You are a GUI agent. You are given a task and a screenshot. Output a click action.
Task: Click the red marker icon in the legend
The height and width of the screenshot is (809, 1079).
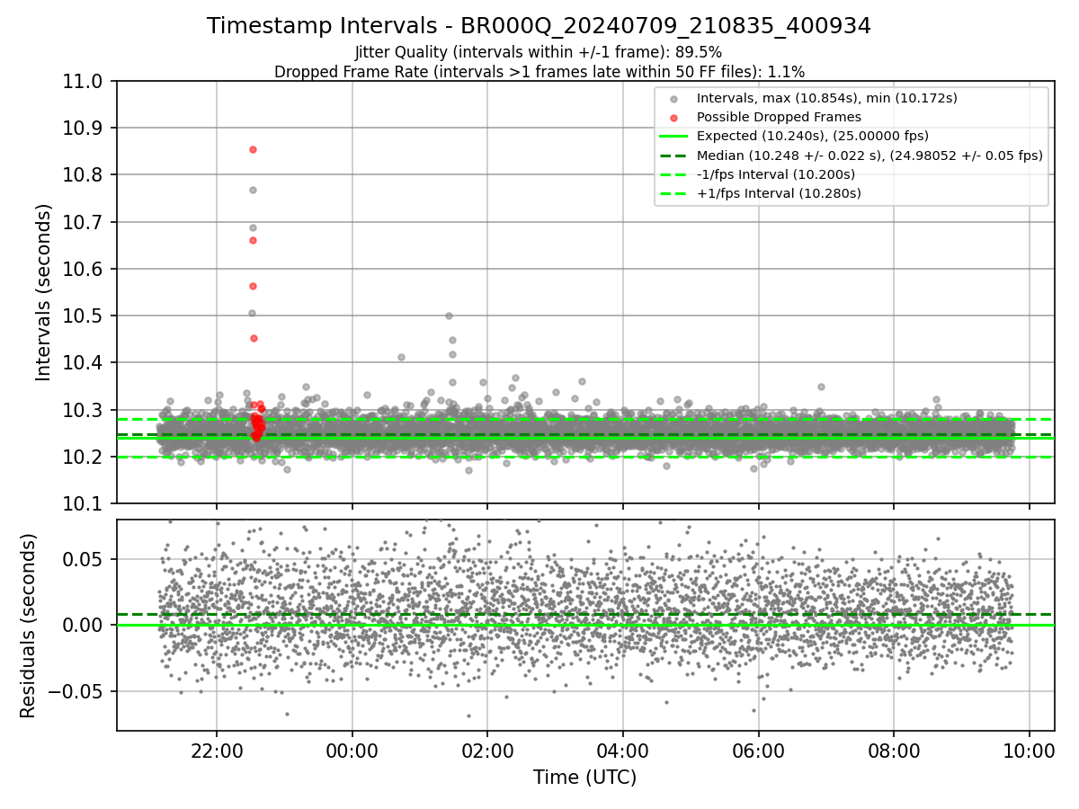674,117
